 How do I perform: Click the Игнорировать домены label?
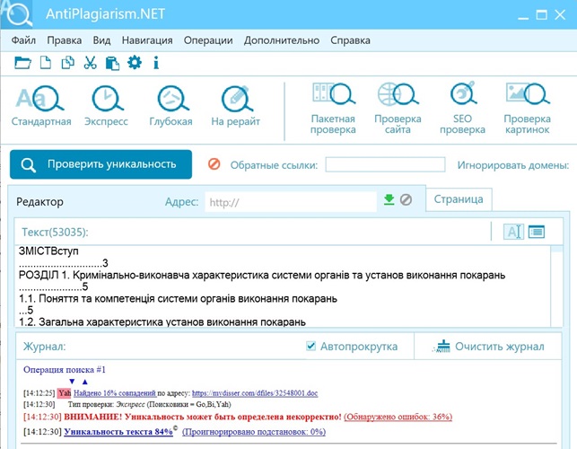513,165
